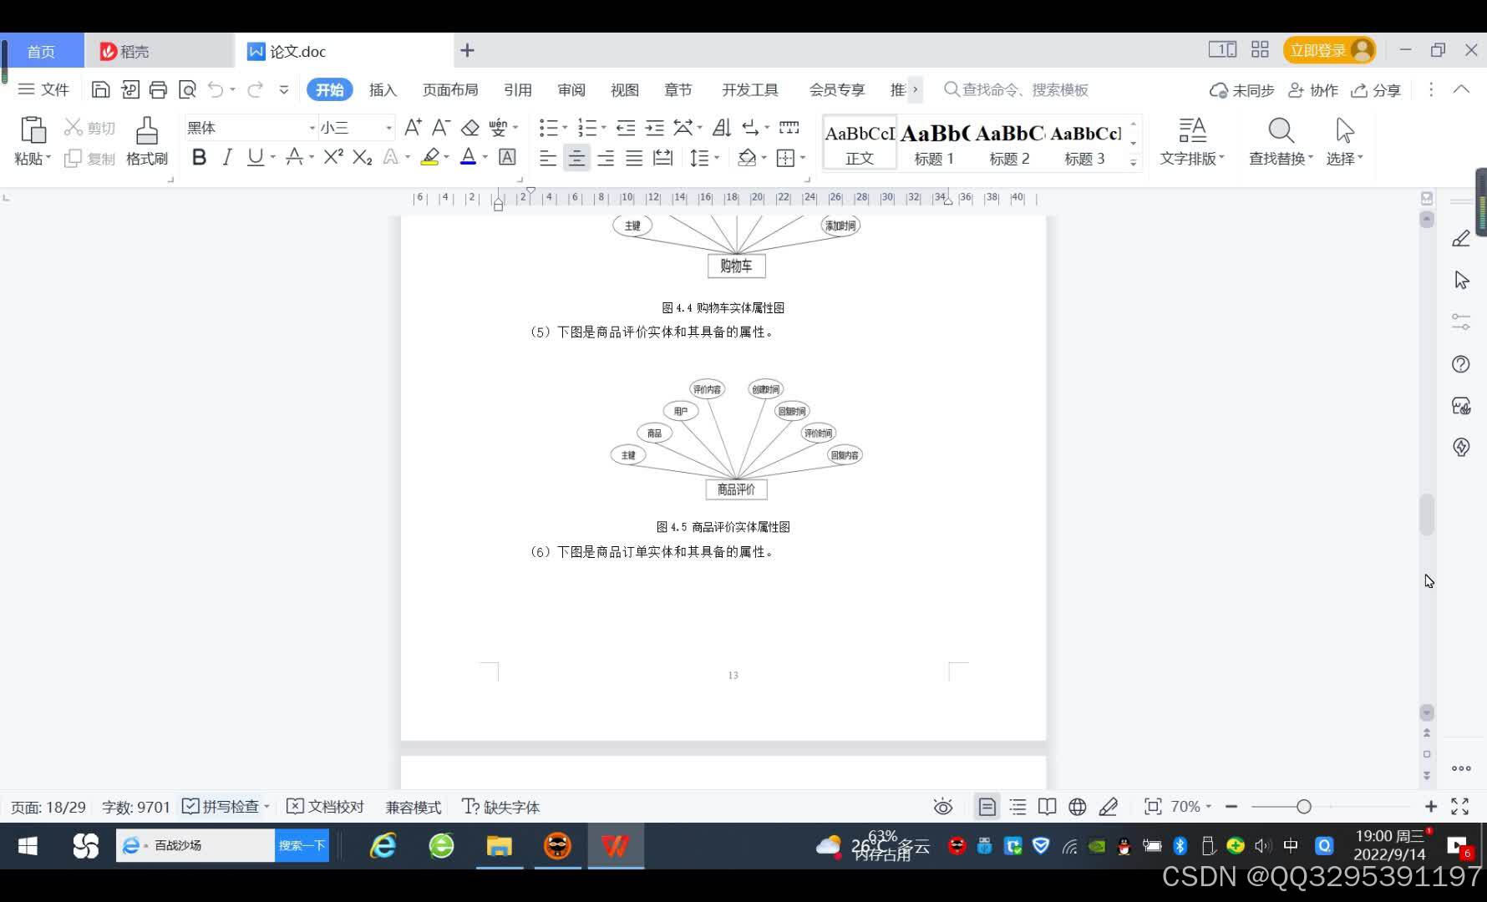
Task: Click the fit-to-page zoom icon
Action: pos(1153,807)
